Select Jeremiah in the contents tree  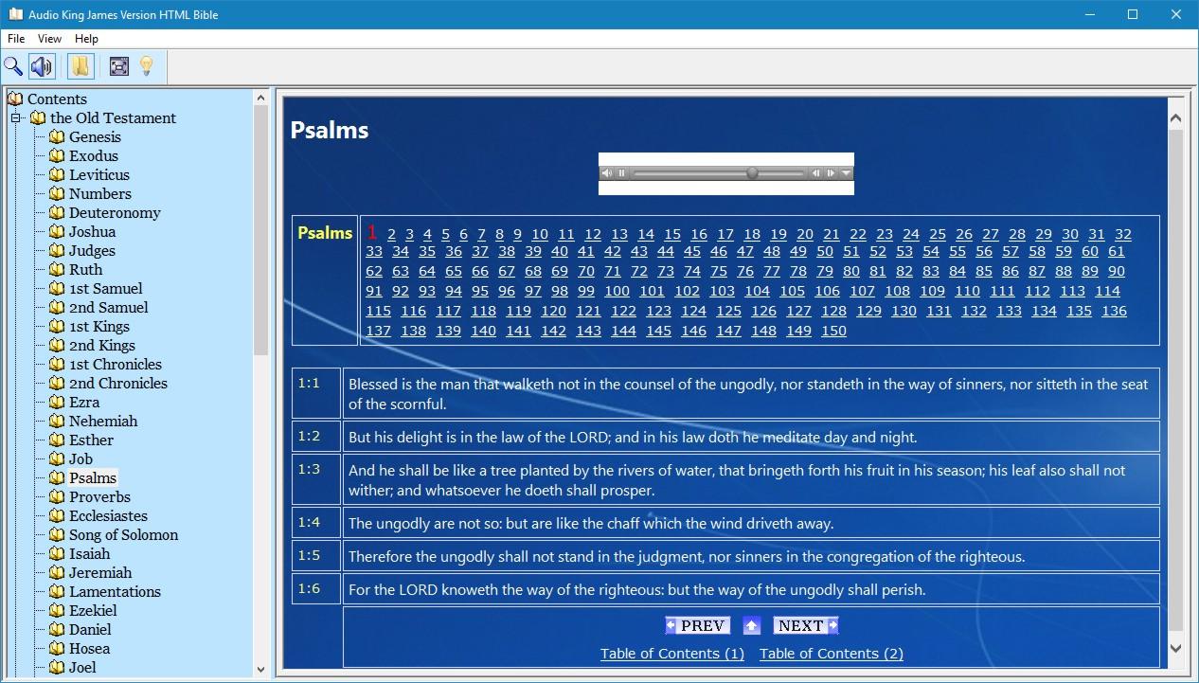(100, 573)
